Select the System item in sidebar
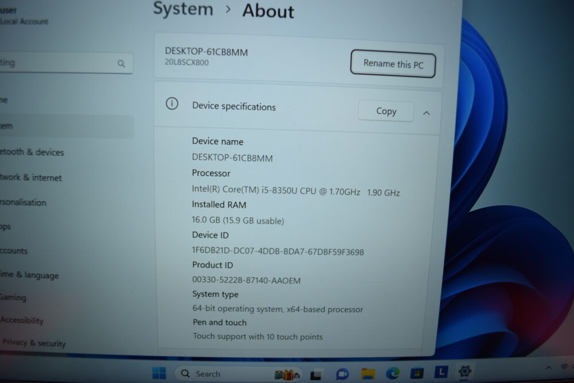 point(67,126)
